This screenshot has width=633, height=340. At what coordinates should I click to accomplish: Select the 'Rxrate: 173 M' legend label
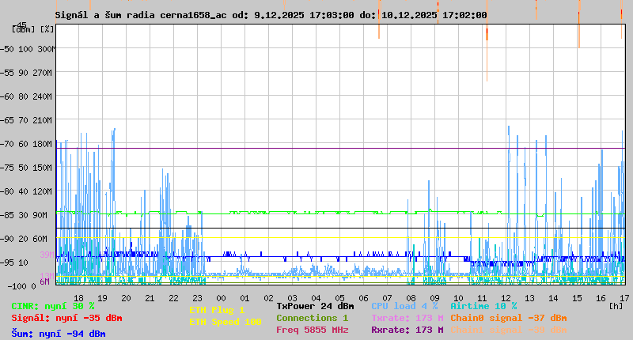(x=407, y=330)
